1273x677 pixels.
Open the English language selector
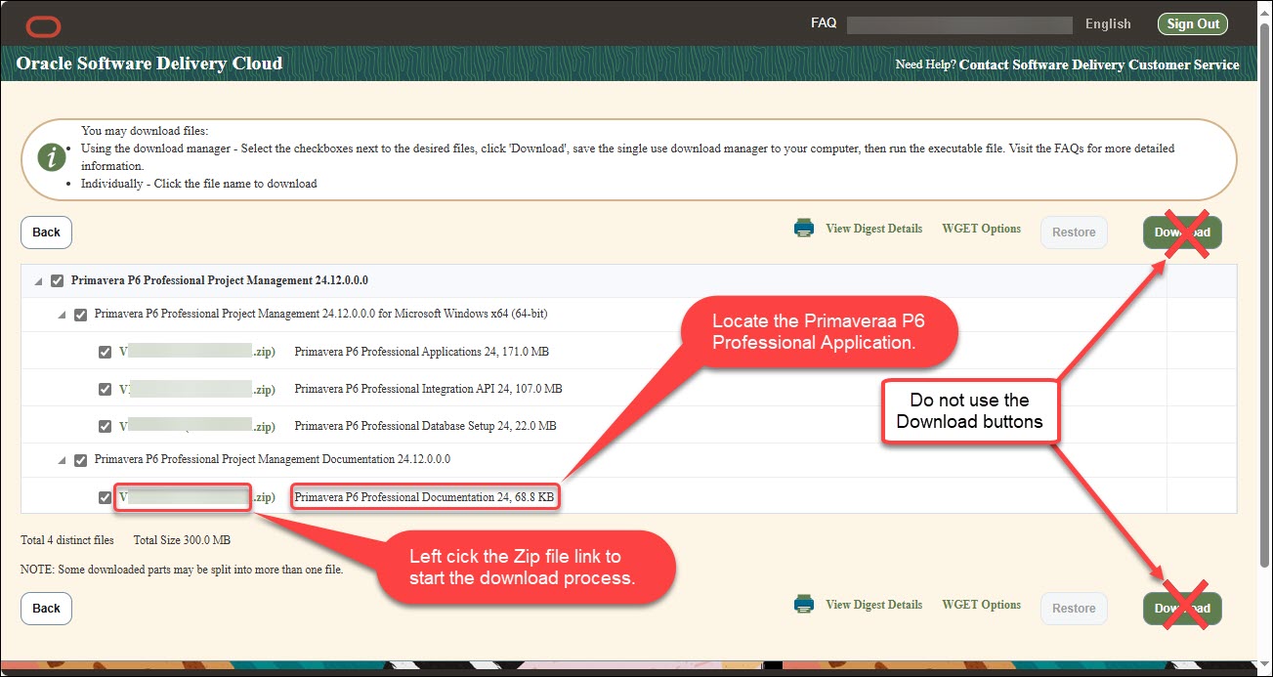[x=1108, y=23]
